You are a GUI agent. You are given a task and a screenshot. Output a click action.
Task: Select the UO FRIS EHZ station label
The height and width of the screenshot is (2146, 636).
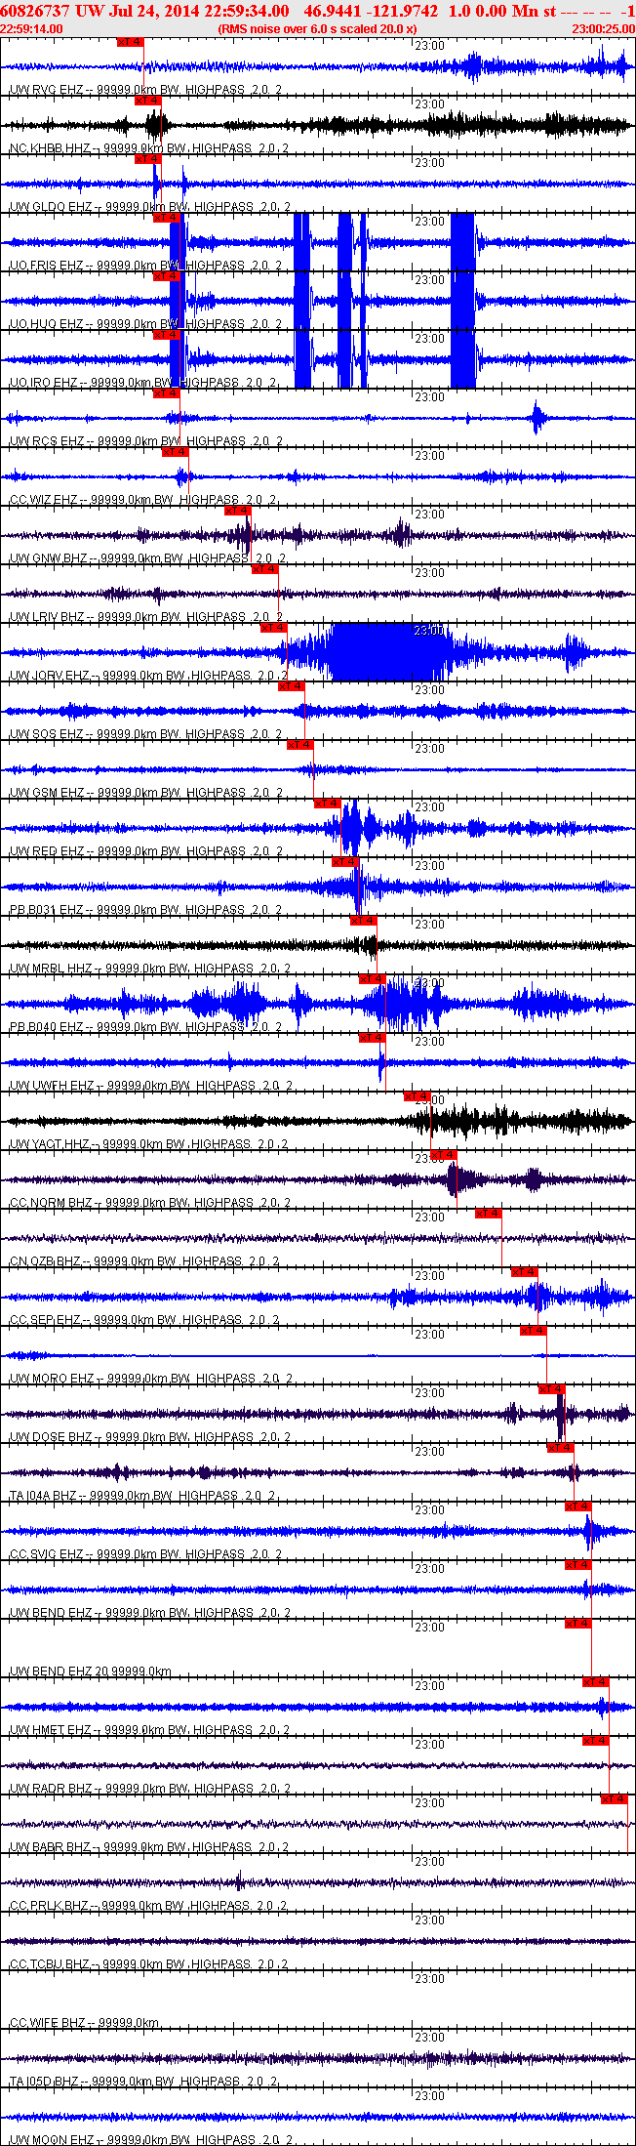tap(46, 266)
